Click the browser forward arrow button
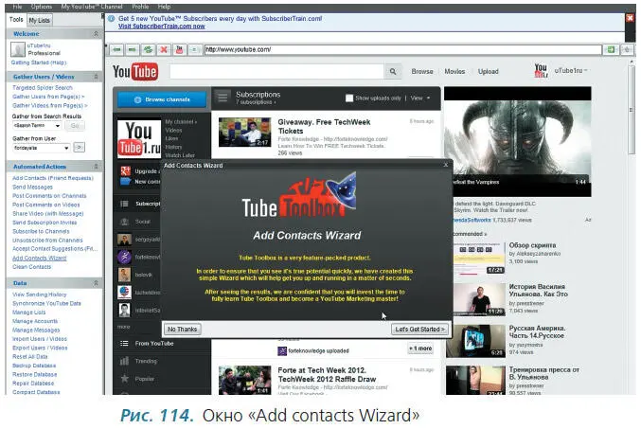The image size is (641, 429). point(132,50)
